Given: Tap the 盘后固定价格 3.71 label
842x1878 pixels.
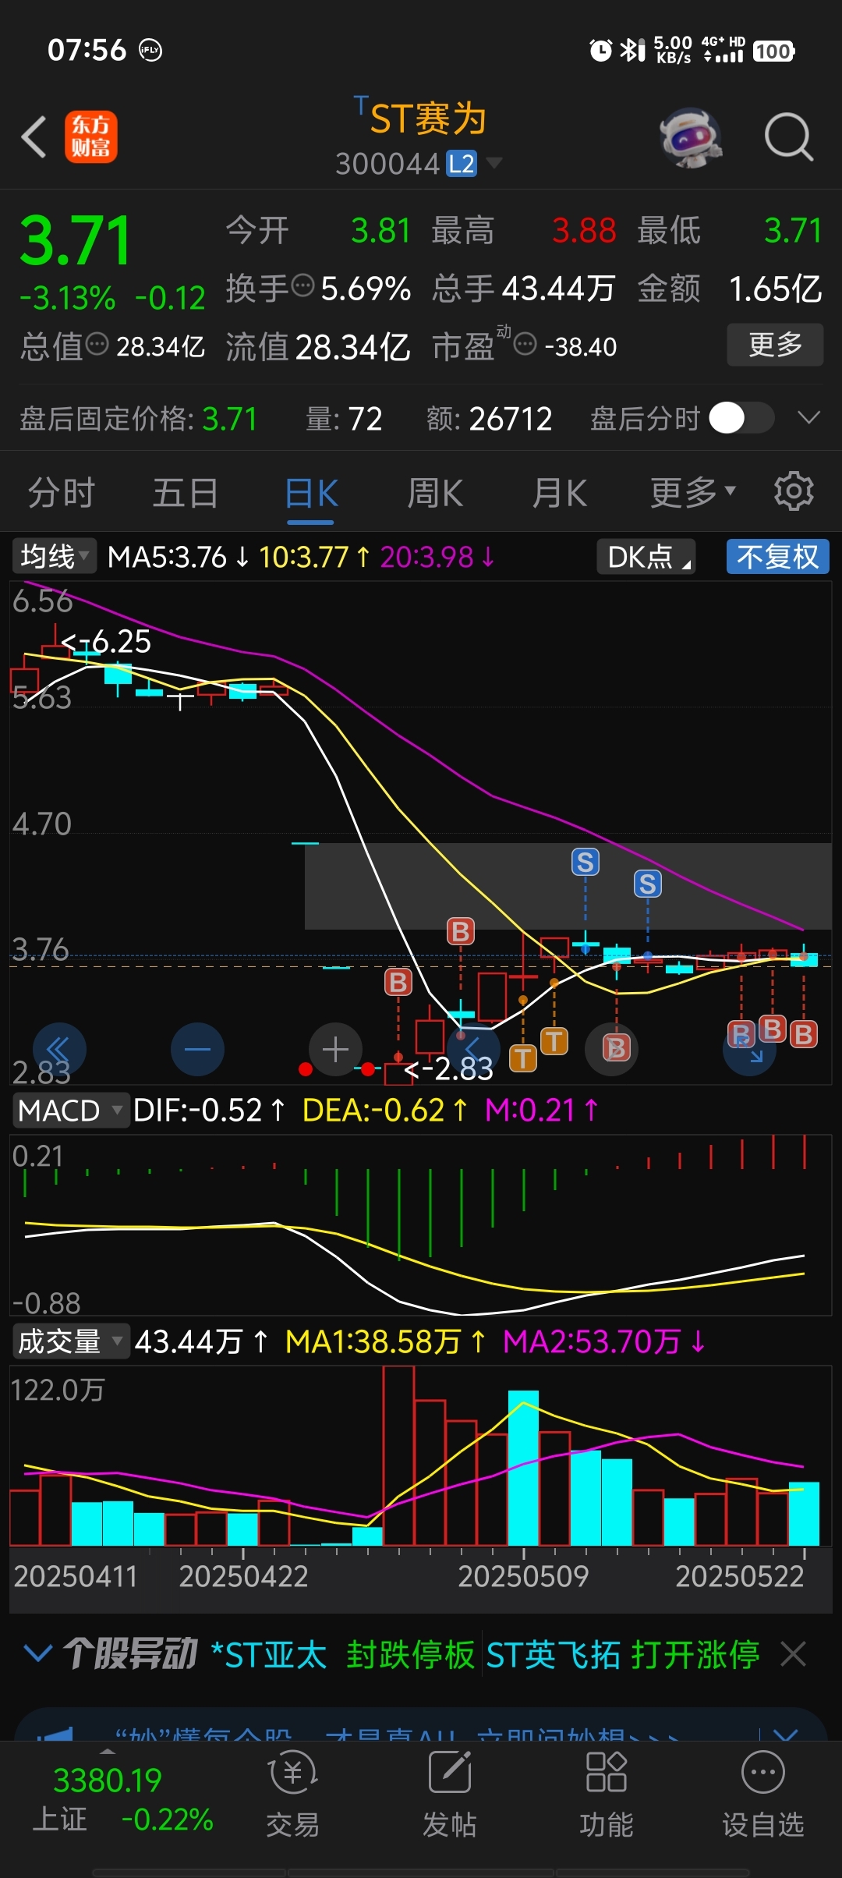Looking at the screenshot, I should (138, 419).
